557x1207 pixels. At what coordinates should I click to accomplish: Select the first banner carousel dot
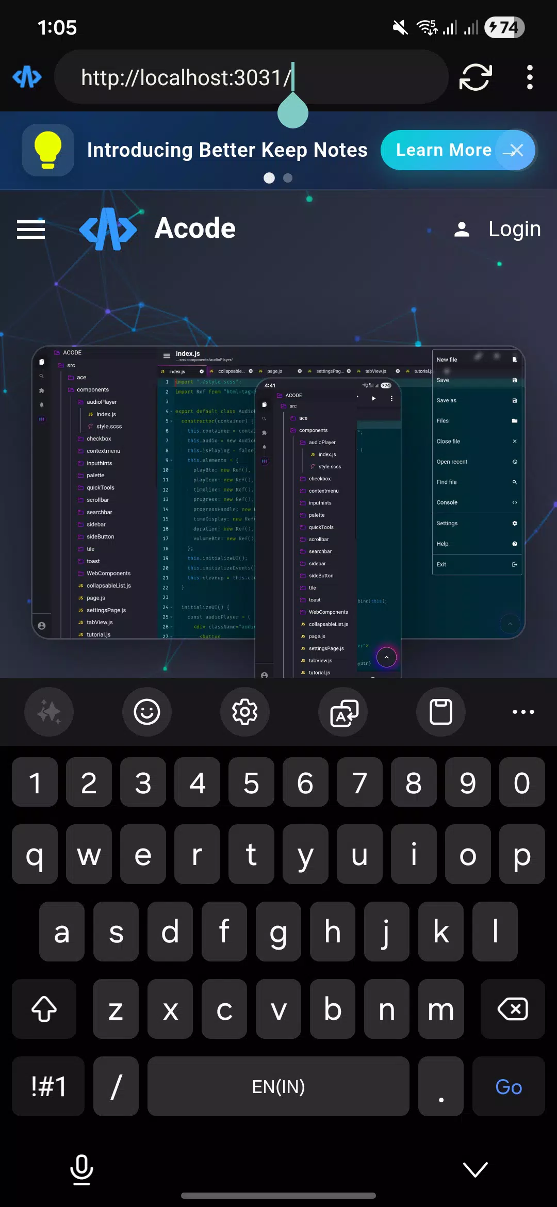point(269,178)
